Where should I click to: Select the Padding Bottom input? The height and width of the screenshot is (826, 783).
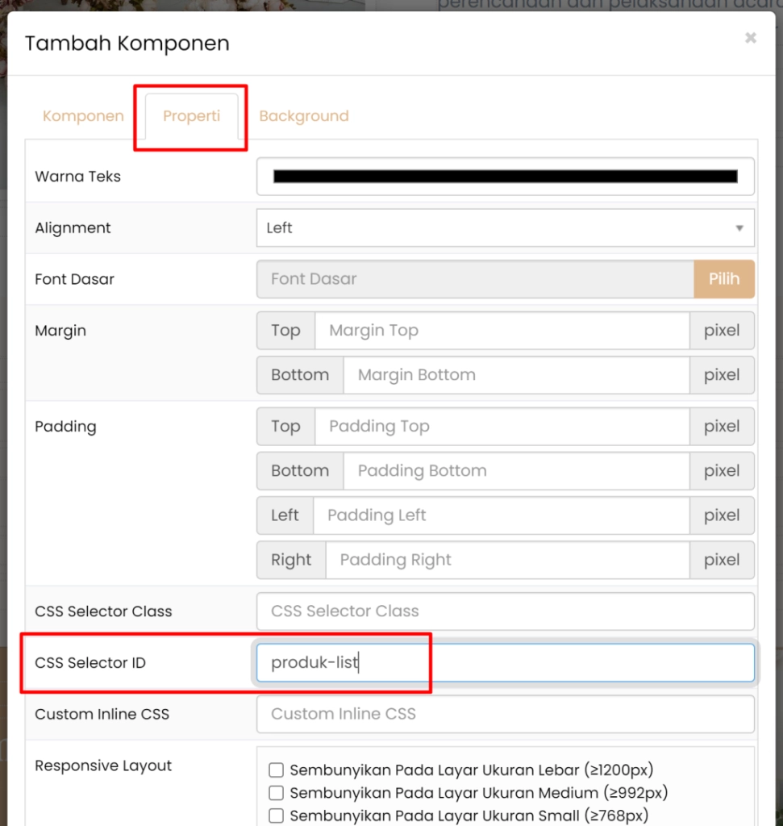point(516,471)
